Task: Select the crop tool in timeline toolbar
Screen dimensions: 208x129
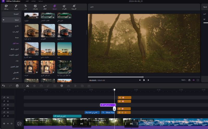Action: click(x=48, y=86)
